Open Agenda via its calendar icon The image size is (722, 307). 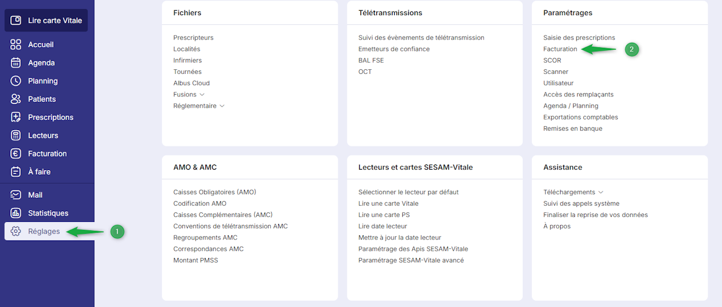coord(16,63)
